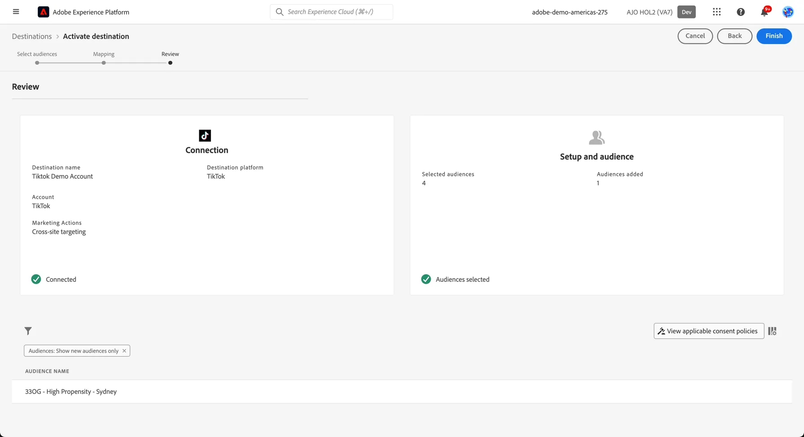This screenshot has height=437, width=804.
Task: Click the Selected audiences value 4
Action: pyautogui.click(x=424, y=183)
